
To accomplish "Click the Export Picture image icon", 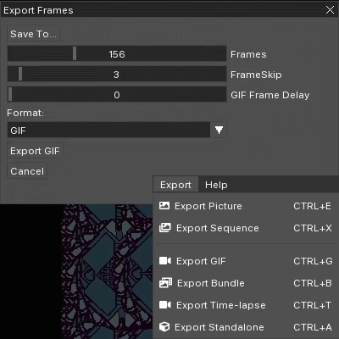I will 164,206.
